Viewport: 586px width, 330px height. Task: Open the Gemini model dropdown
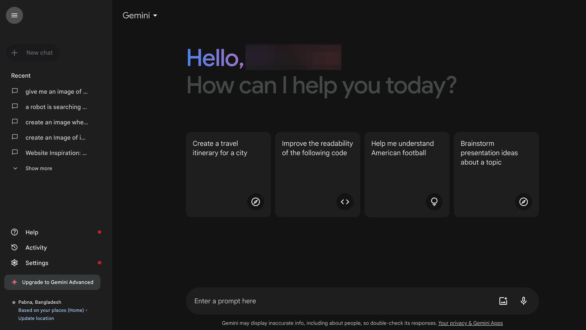click(x=140, y=15)
